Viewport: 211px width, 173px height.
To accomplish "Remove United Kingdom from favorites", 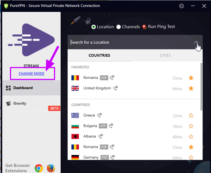I will pyautogui.click(x=191, y=88).
